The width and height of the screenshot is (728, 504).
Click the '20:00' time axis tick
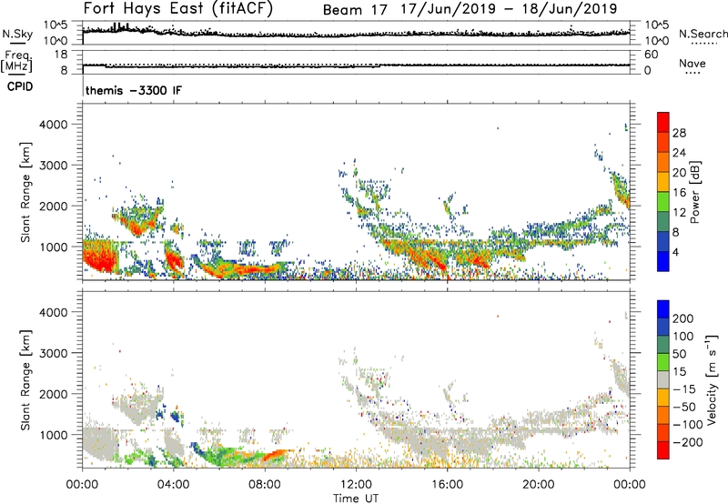[538, 485]
